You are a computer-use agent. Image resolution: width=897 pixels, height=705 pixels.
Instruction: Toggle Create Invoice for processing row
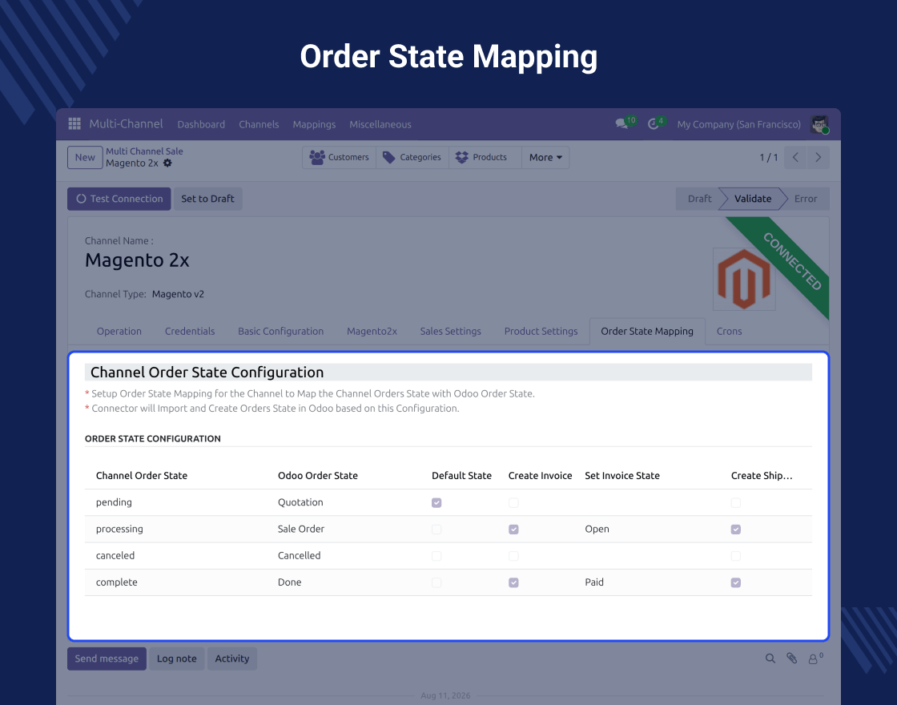[513, 530]
